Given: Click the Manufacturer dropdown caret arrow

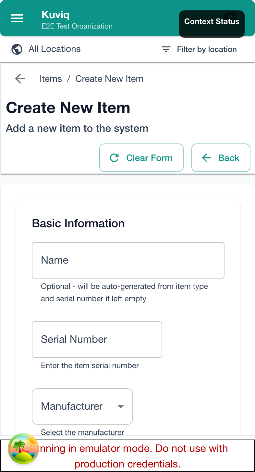Looking at the screenshot, I should coord(121,406).
